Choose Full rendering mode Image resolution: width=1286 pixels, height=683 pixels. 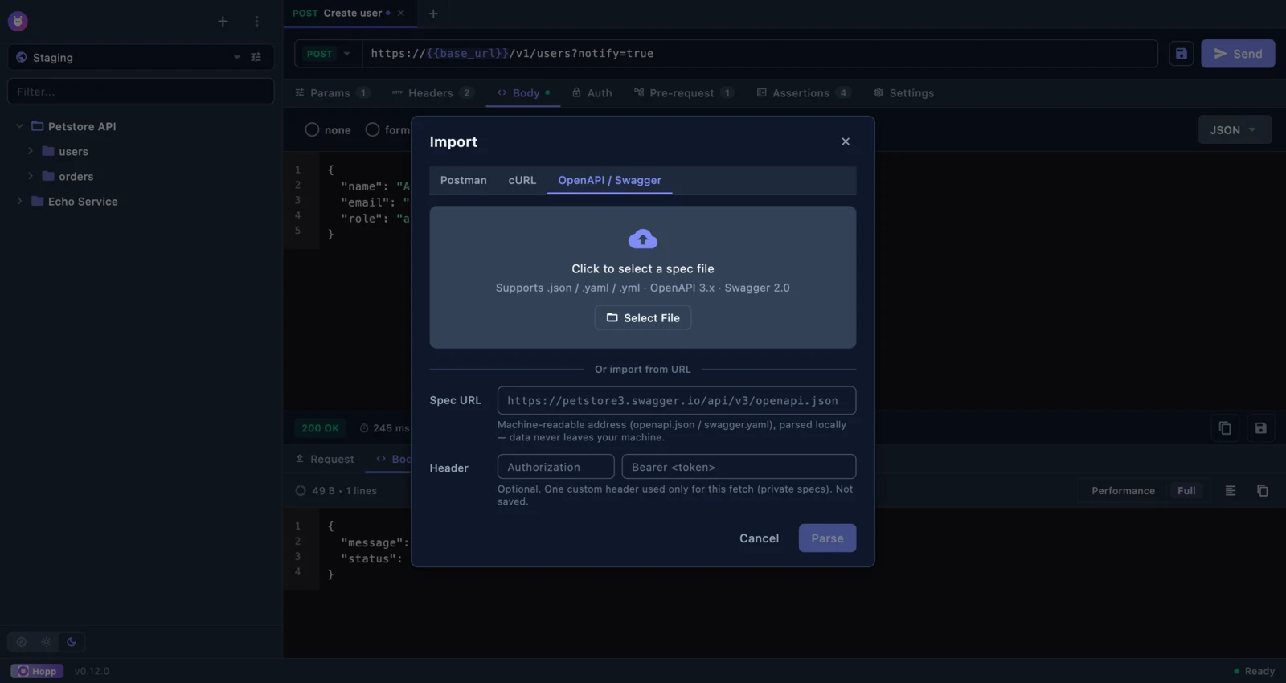(1186, 491)
